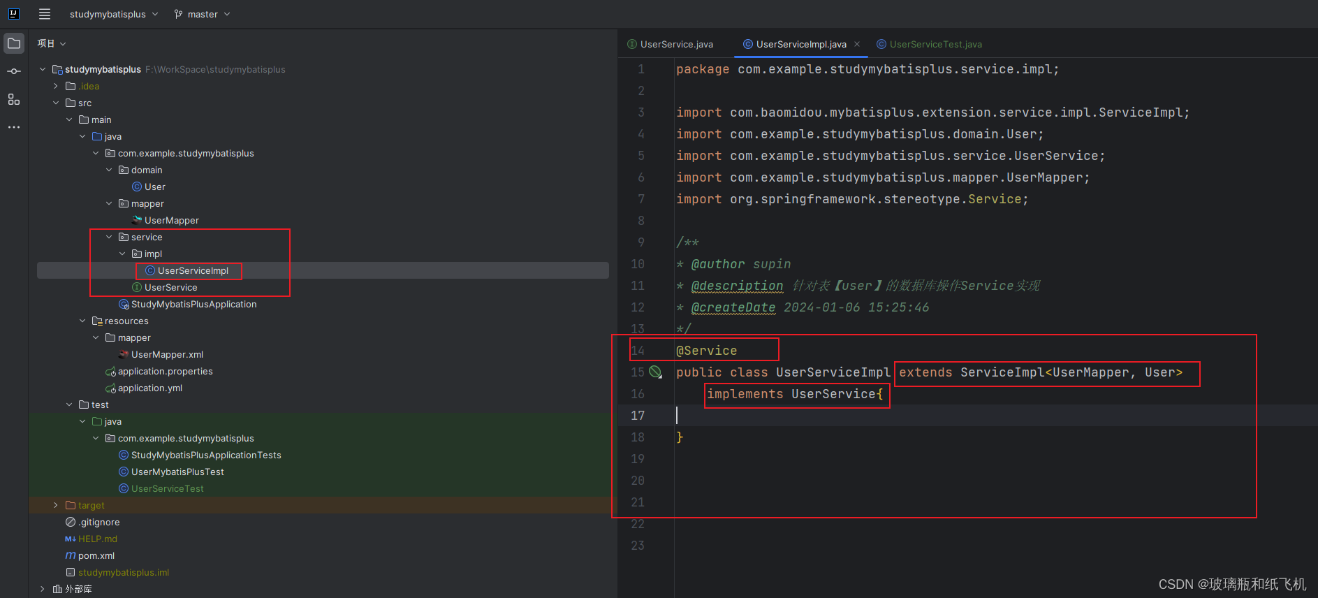Select UserMapper.xml in resources mapper
The width and height of the screenshot is (1318, 598).
click(x=167, y=354)
